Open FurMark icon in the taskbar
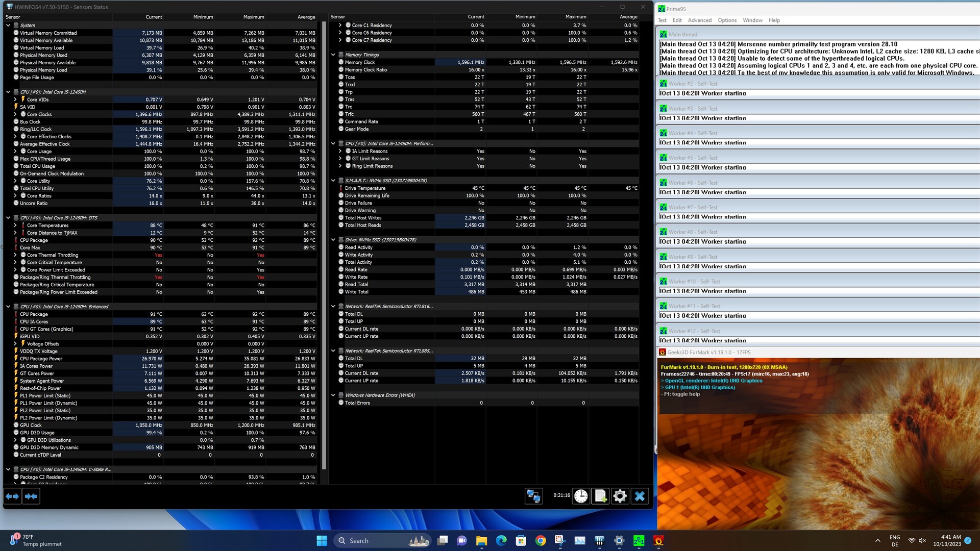Image resolution: width=980 pixels, height=551 pixels. (x=658, y=541)
